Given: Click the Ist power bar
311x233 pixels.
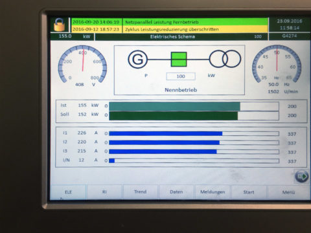Looking at the screenshot, I should [194, 106].
